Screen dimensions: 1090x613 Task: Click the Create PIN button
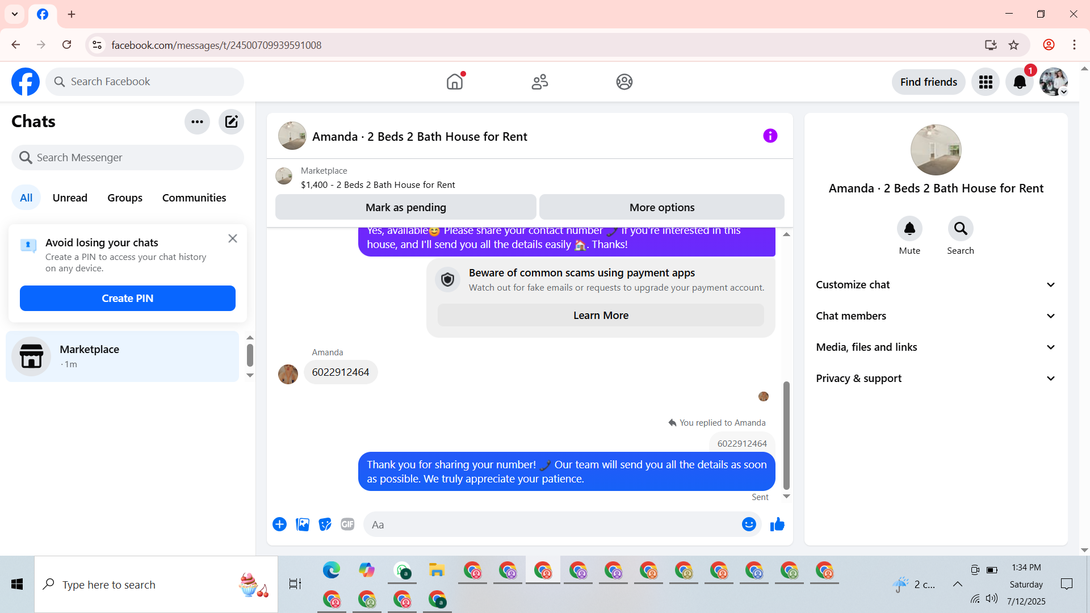click(127, 299)
